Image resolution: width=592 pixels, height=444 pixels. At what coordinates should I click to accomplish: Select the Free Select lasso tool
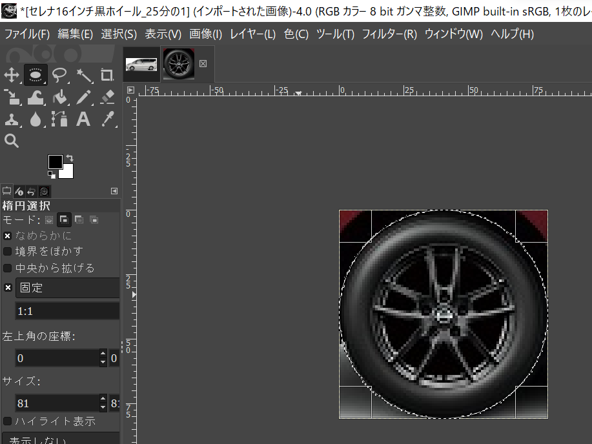click(x=60, y=76)
